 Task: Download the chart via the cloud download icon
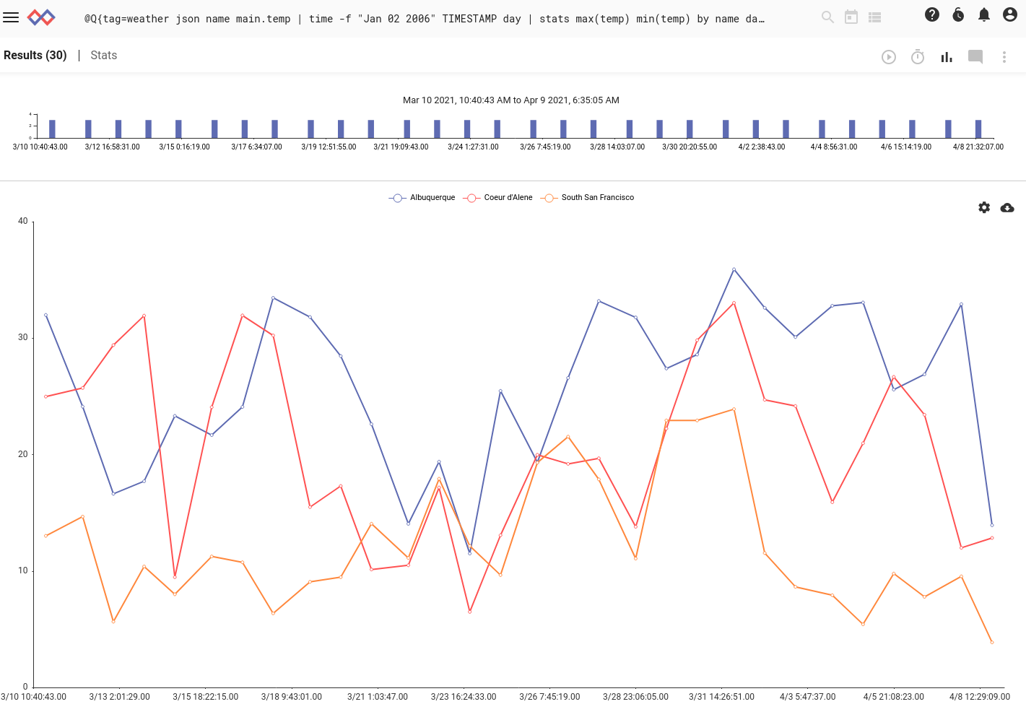click(x=1008, y=207)
